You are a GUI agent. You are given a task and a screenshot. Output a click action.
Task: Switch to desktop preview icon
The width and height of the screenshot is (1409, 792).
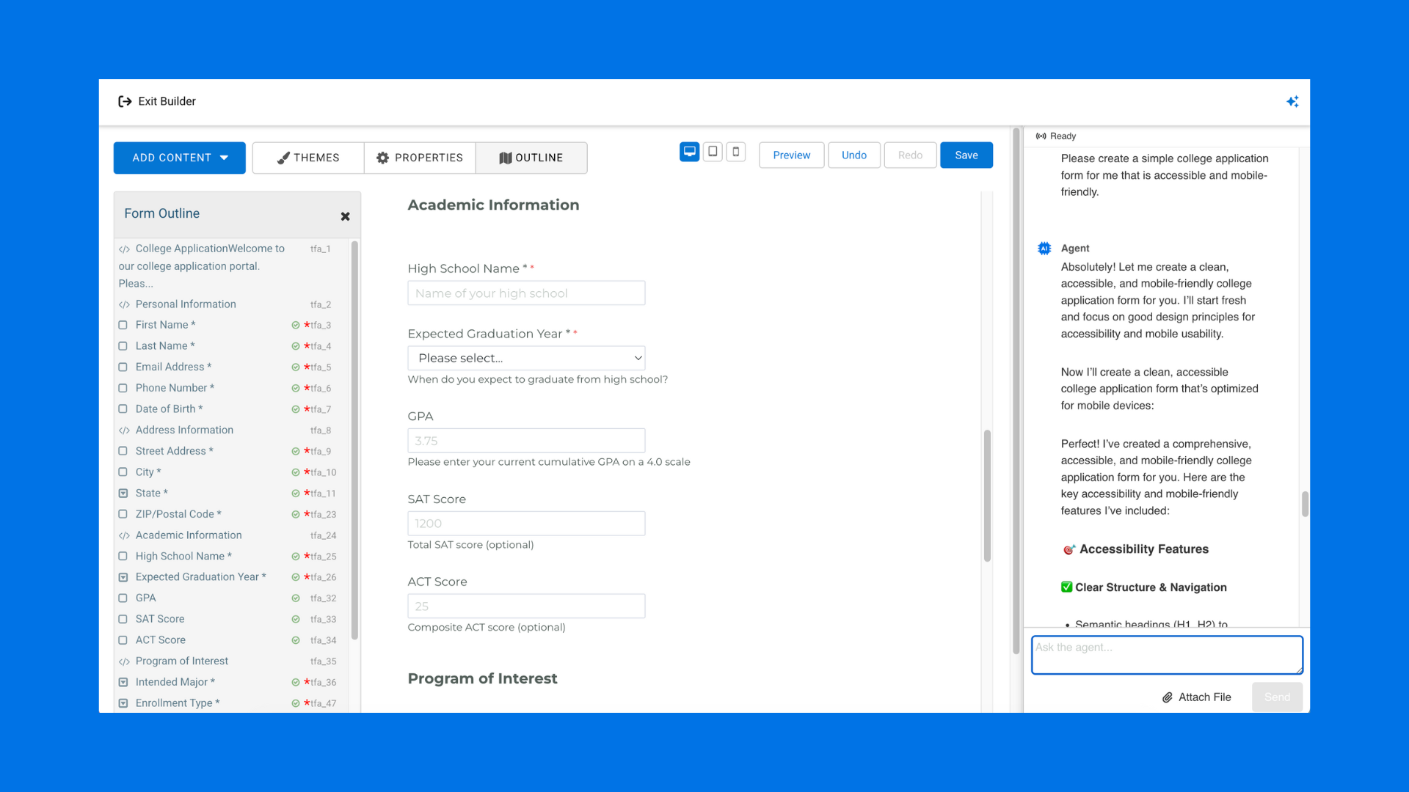(689, 152)
